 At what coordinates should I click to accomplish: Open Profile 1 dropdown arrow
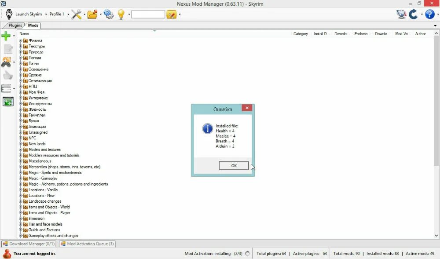[68, 15]
